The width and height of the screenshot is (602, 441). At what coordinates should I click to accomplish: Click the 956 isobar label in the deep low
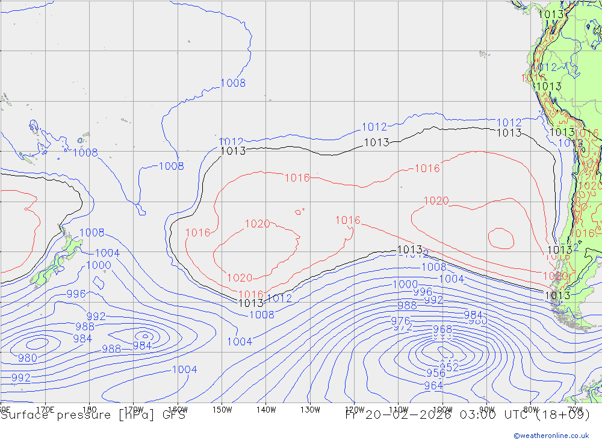click(436, 373)
